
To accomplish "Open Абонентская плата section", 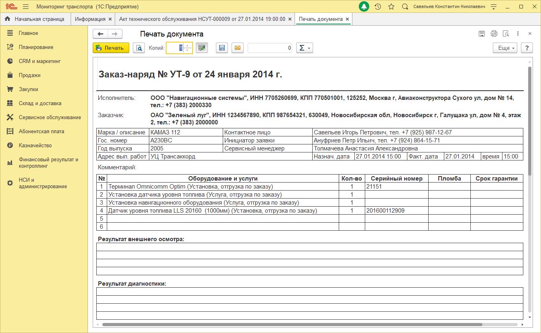I will point(44,132).
